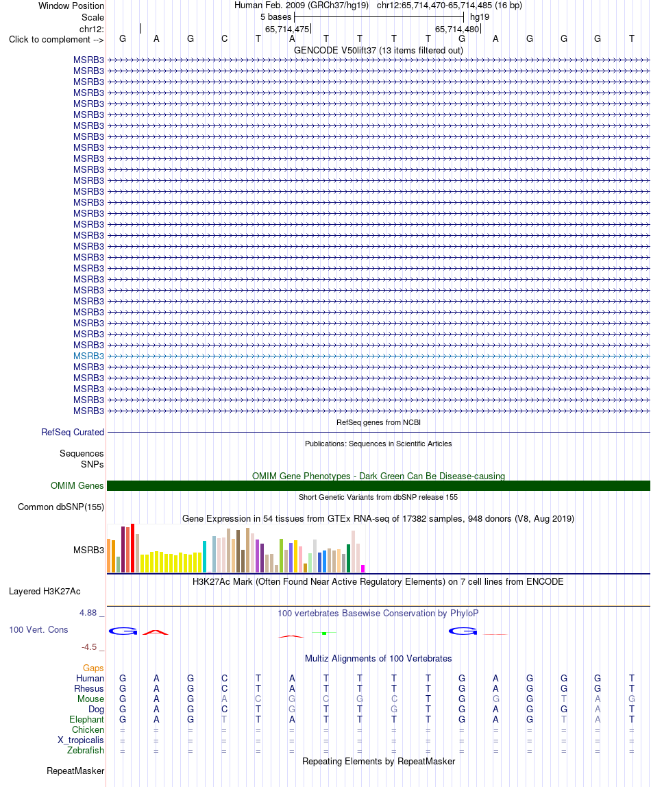Click the dark green bar in the GTEx chart
Viewport: 651px width, 787px height.
point(348,558)
